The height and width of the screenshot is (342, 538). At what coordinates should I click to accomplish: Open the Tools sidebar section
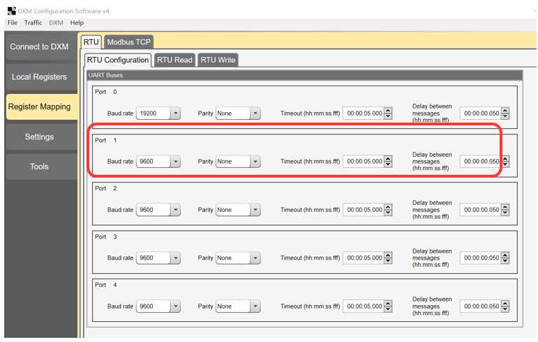coord(39,166)
